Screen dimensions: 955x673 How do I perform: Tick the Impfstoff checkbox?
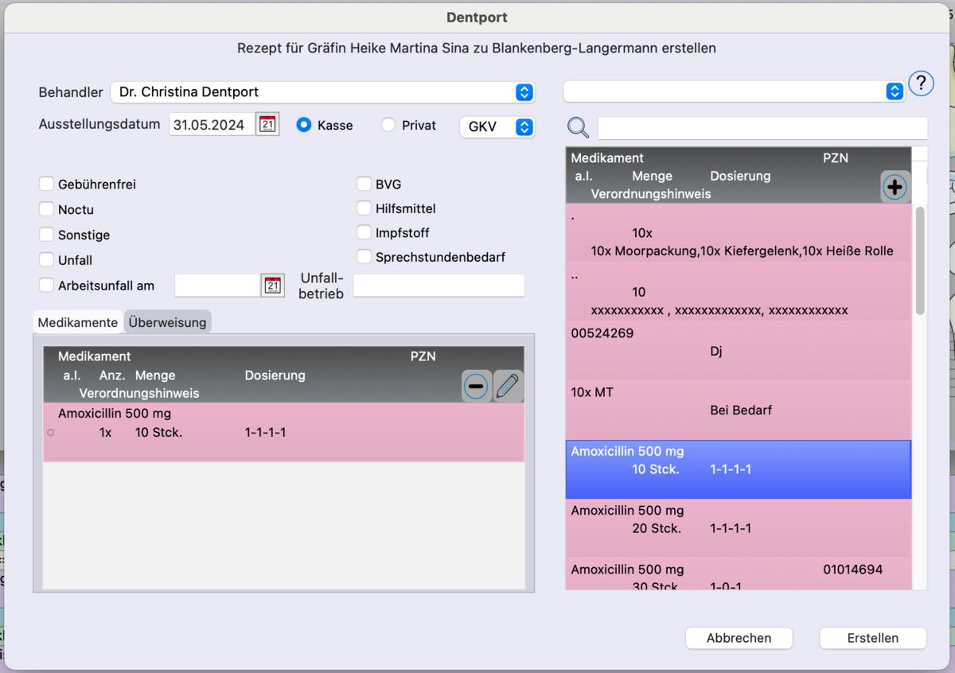coord(364,233)
